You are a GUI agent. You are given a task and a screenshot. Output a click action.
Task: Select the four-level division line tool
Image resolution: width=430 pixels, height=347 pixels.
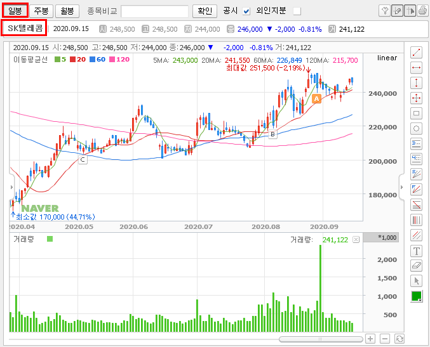(416, 159)
